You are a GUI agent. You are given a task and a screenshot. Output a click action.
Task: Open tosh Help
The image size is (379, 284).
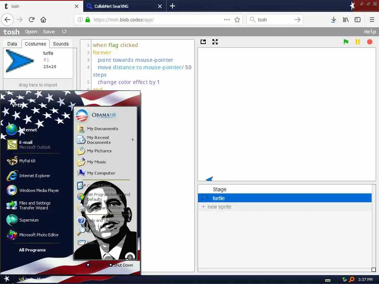coord(370,32)
